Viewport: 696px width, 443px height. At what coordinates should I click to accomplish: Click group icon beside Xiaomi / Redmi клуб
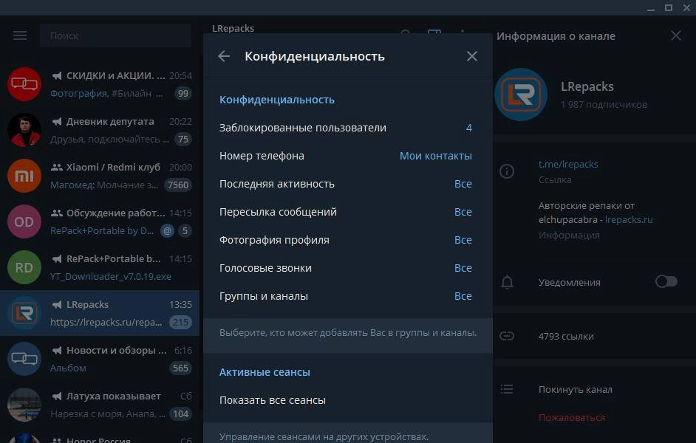point(57,167)
